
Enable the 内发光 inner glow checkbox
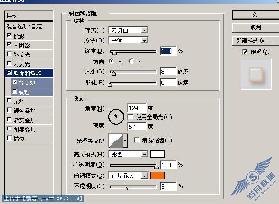(x=9, y=63)
